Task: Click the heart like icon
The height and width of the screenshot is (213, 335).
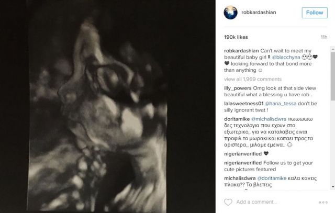Action: (228, 202)
